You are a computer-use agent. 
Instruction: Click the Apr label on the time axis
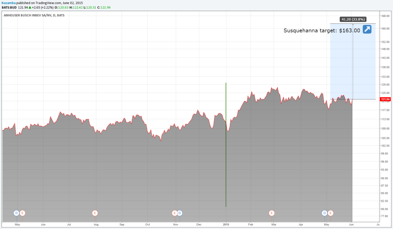tap(301, 224)
